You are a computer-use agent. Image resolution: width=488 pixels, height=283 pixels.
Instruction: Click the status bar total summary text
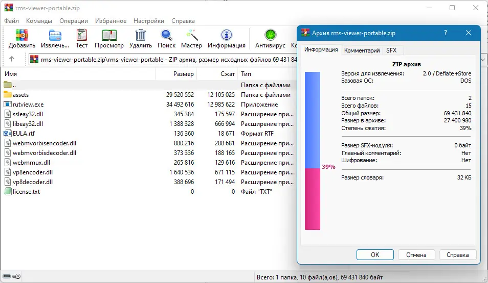click(x=320, y=277)
